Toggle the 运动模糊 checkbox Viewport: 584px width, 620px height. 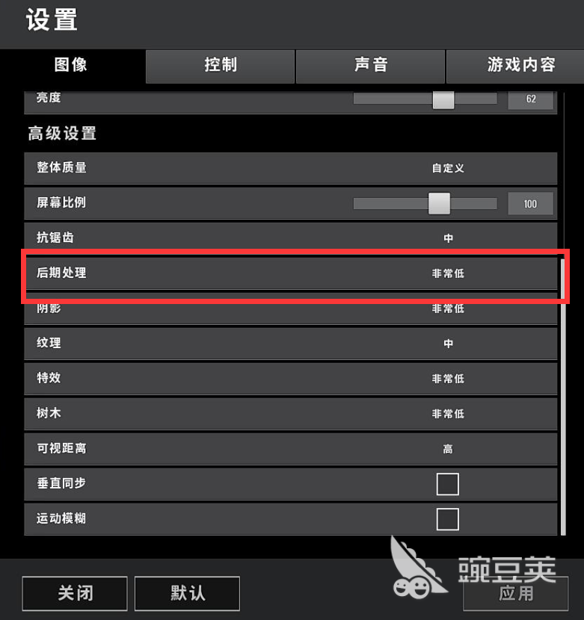(x=448, y=518)
